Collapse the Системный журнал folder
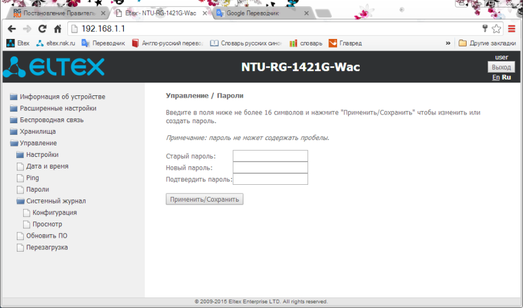This screenshot has width=523, height=308. pyautogui.click(x=51, y=201)
